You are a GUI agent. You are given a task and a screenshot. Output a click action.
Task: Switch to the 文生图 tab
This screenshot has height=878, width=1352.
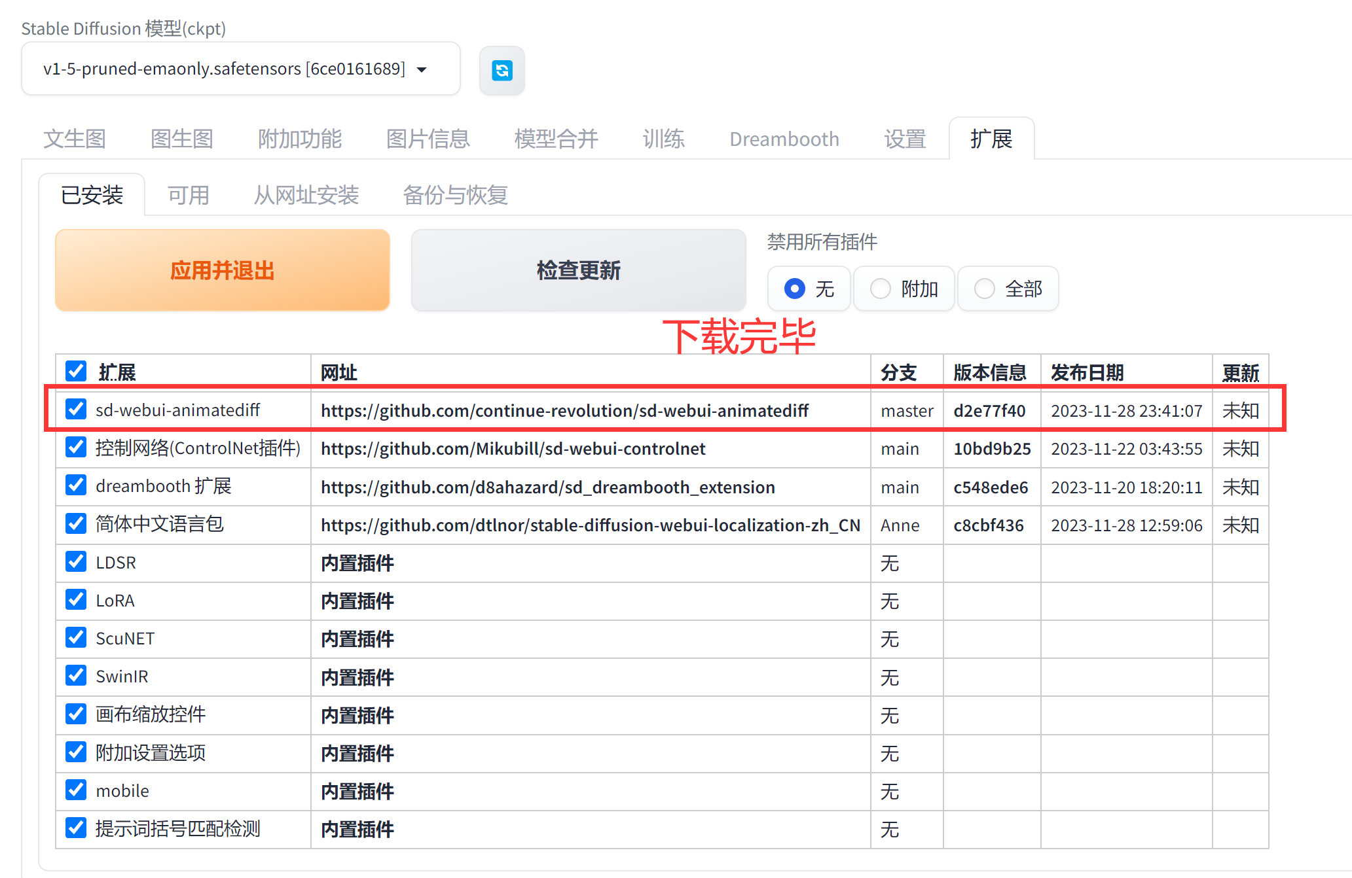(74, 139)
